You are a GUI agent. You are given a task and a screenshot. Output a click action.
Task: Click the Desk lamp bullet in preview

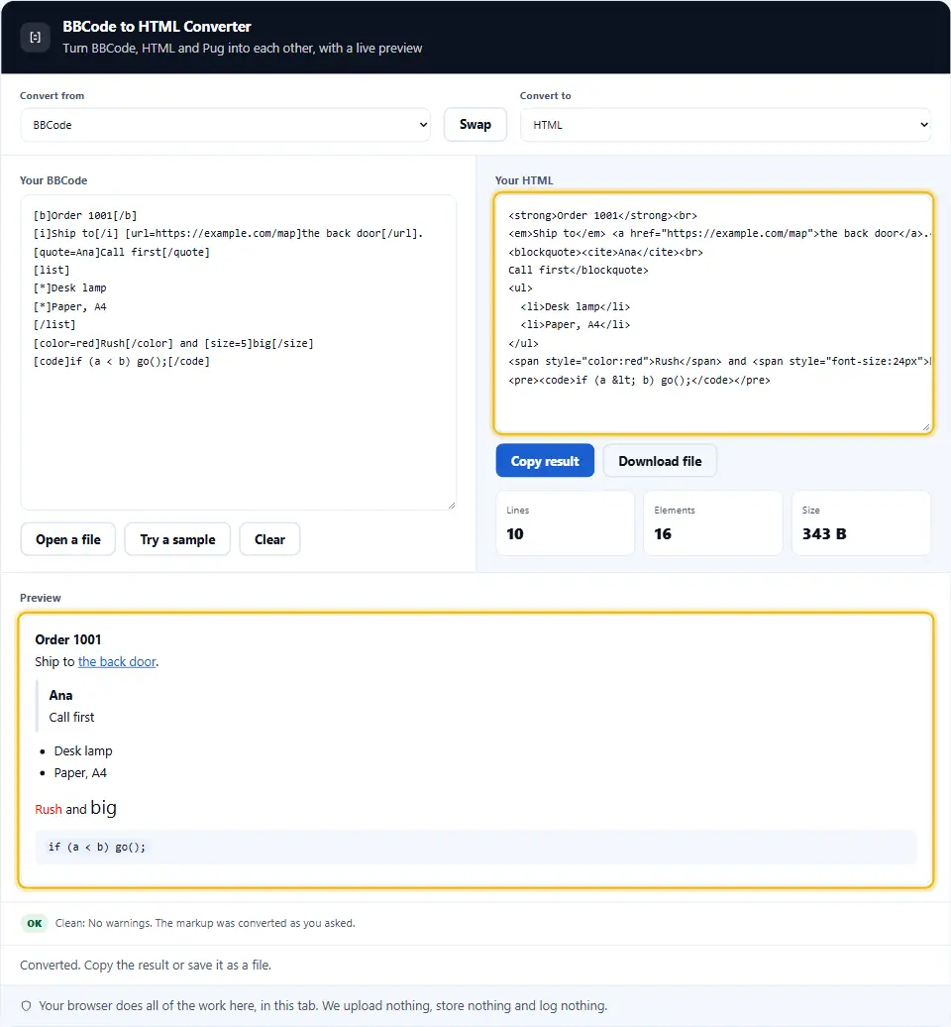(x=83, y=750)
